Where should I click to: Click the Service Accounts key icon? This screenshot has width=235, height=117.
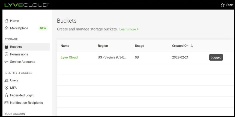tap(7, 62)
